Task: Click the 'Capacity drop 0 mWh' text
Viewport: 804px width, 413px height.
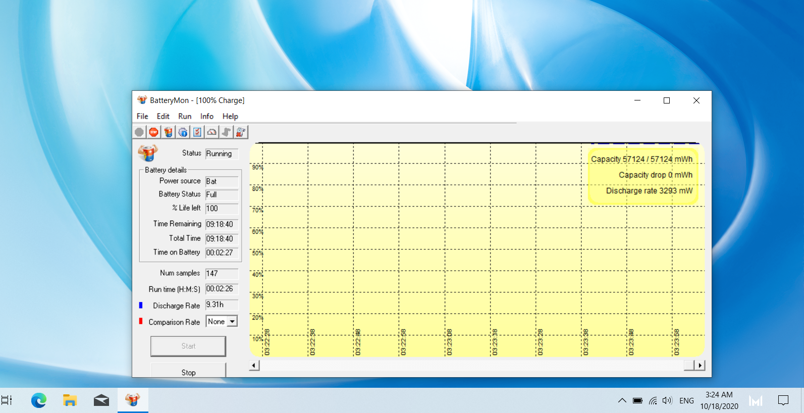Action: pos(656,175)
